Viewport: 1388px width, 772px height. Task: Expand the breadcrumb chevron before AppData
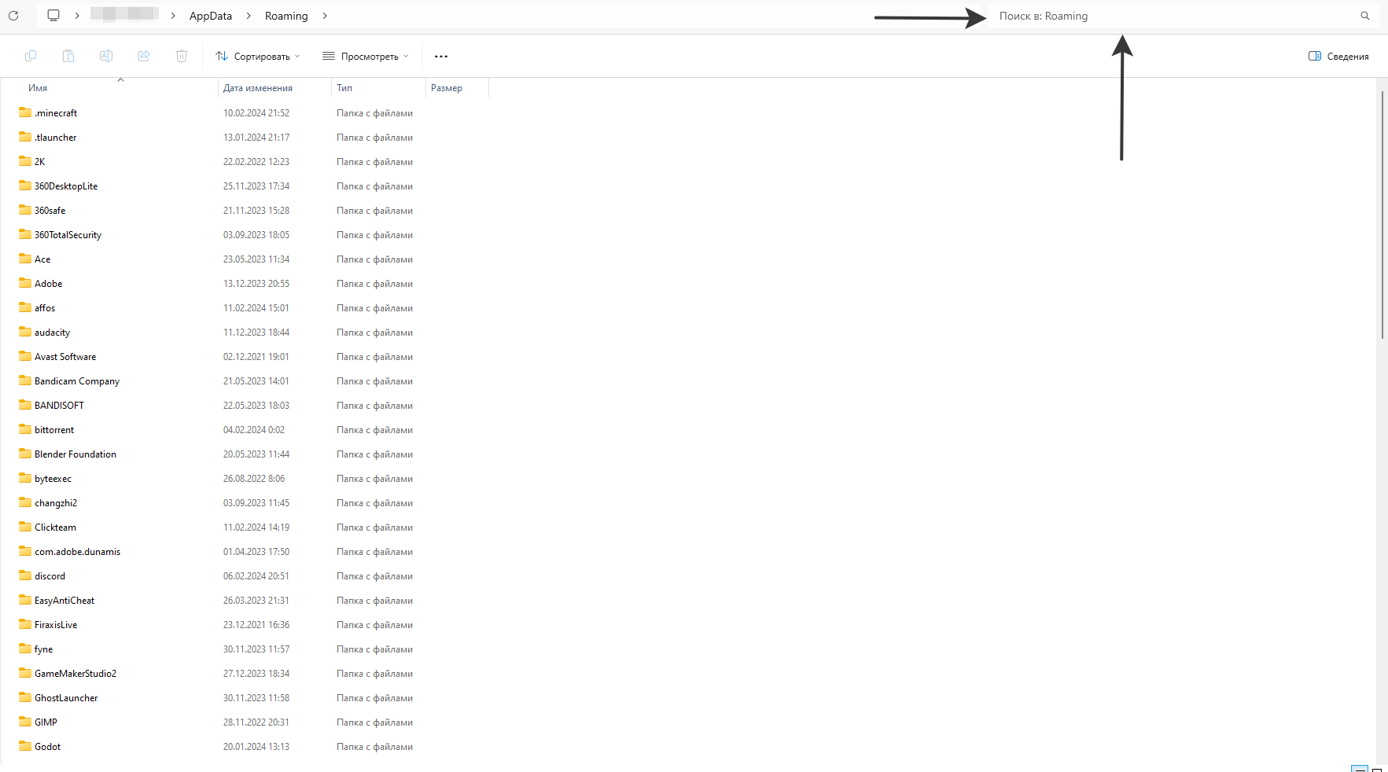coord(173,16)
